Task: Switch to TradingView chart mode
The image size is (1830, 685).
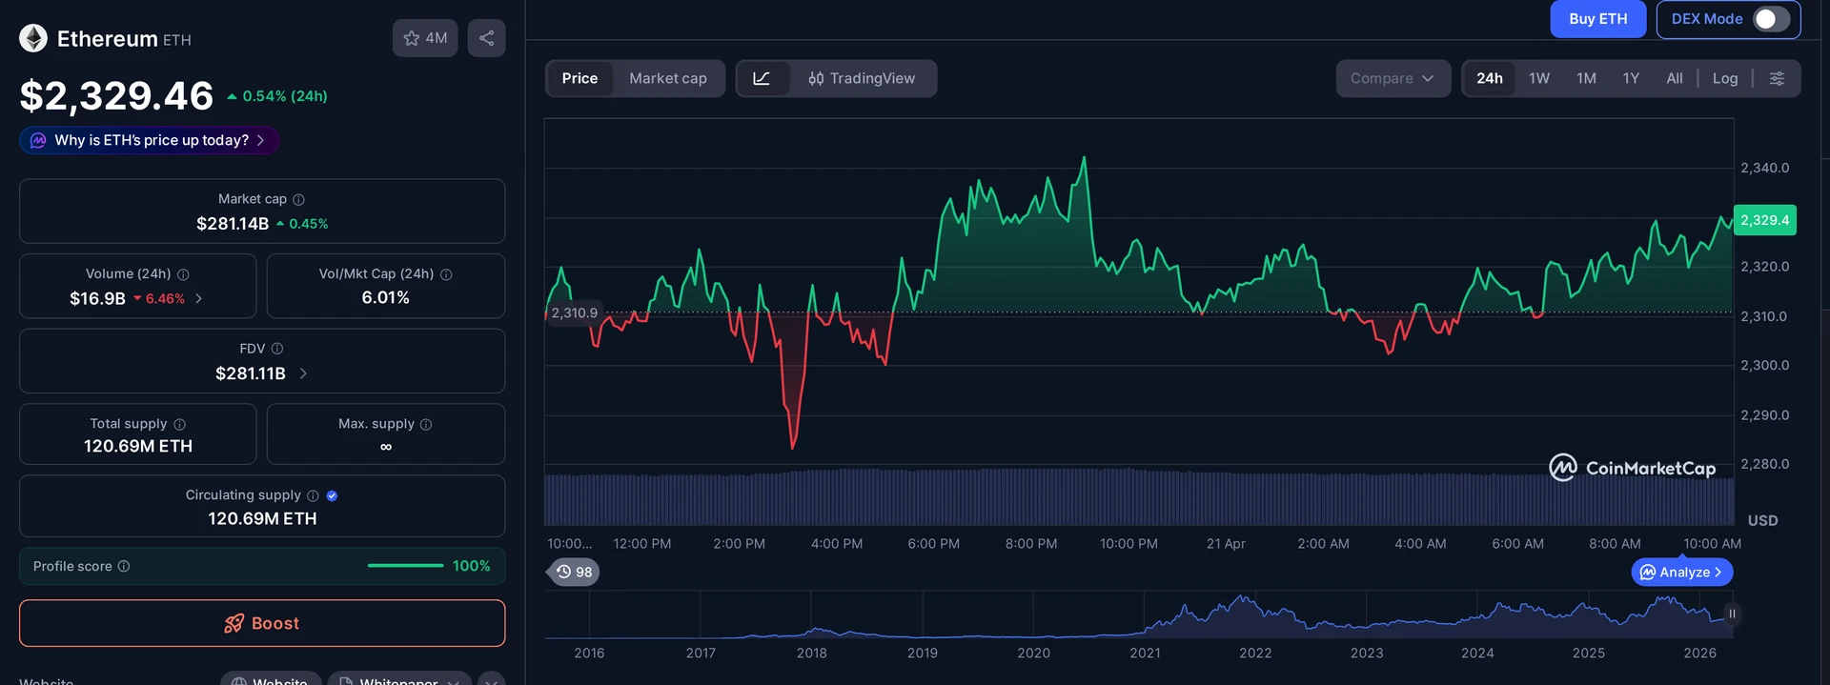Action: 862,78
